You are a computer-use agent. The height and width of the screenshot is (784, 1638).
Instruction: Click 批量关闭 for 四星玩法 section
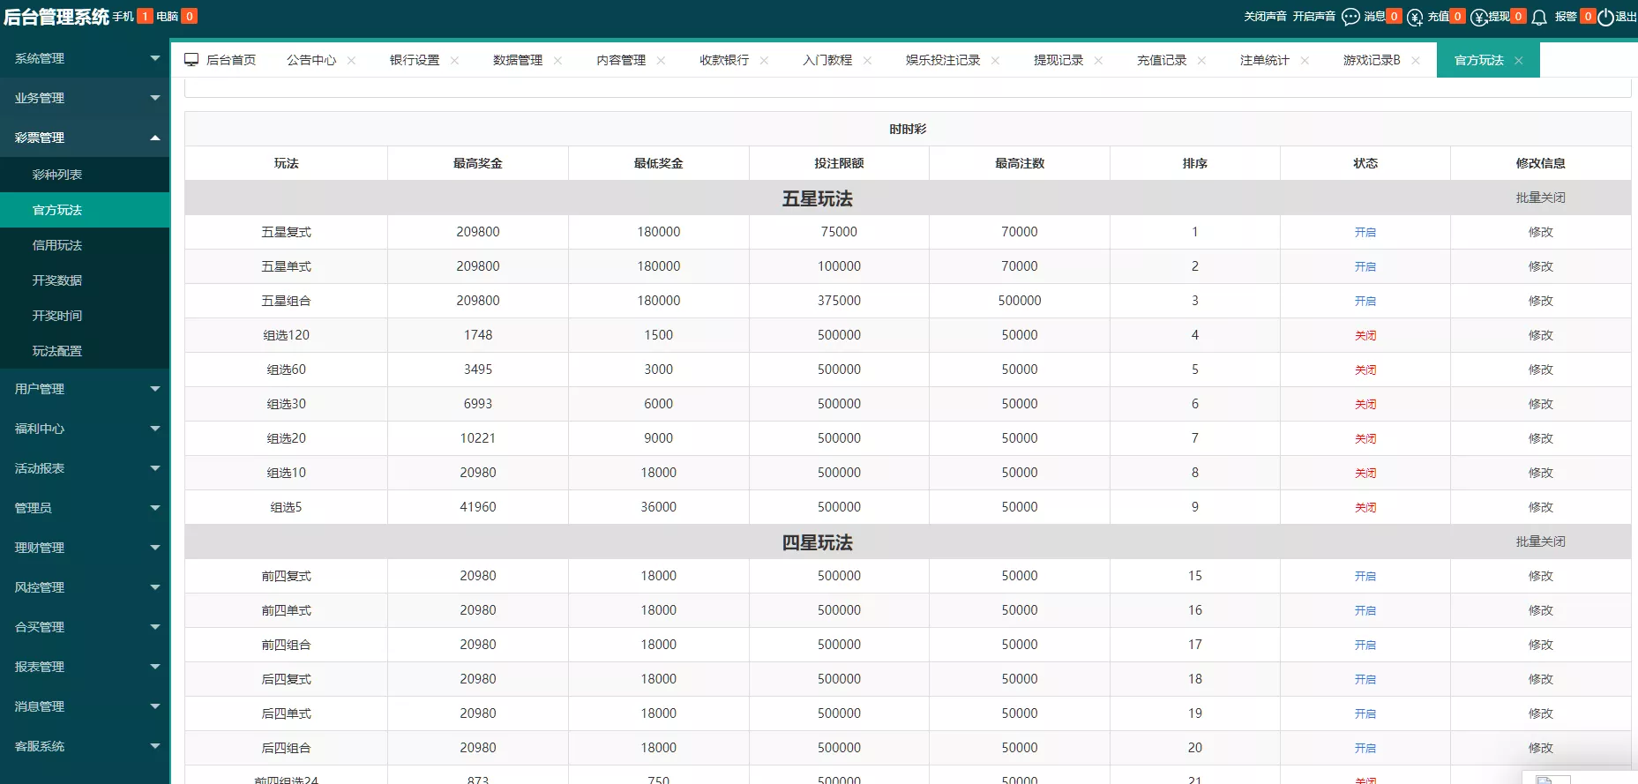point(1540,541)
